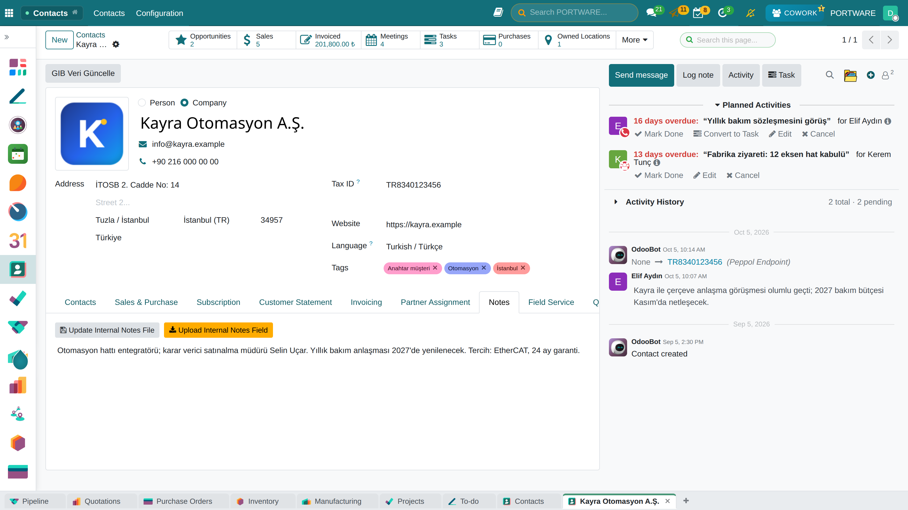Click Upload Internal Notes Field button
The height and width of the screenshot is (510, 908).
point(218,330)
